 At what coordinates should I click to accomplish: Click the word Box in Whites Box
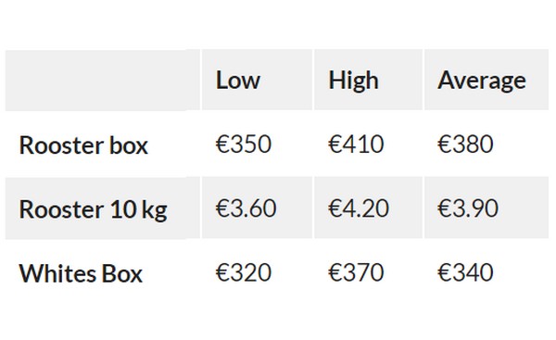tap(122, 273)
